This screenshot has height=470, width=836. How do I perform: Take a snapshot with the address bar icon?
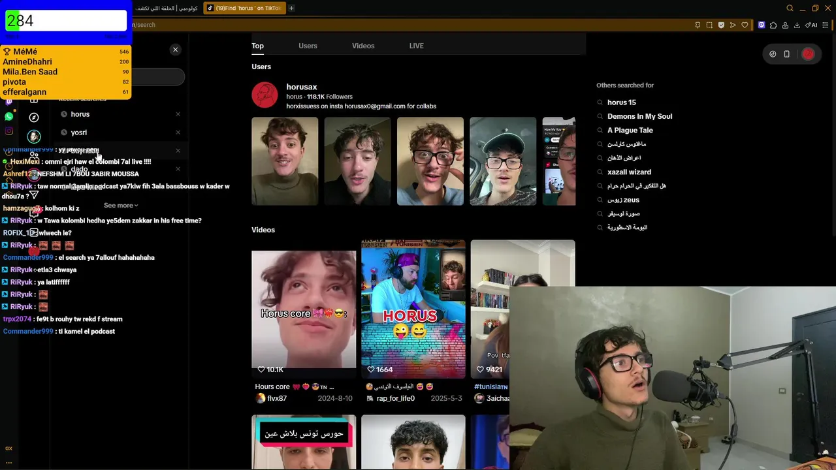[709, 25]
